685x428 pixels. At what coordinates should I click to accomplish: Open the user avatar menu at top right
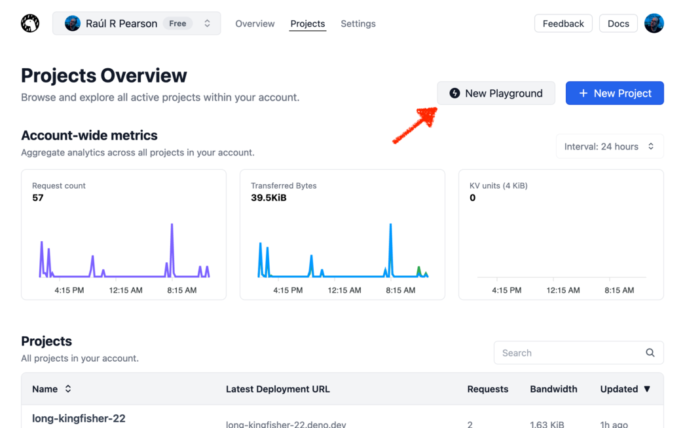654,24
